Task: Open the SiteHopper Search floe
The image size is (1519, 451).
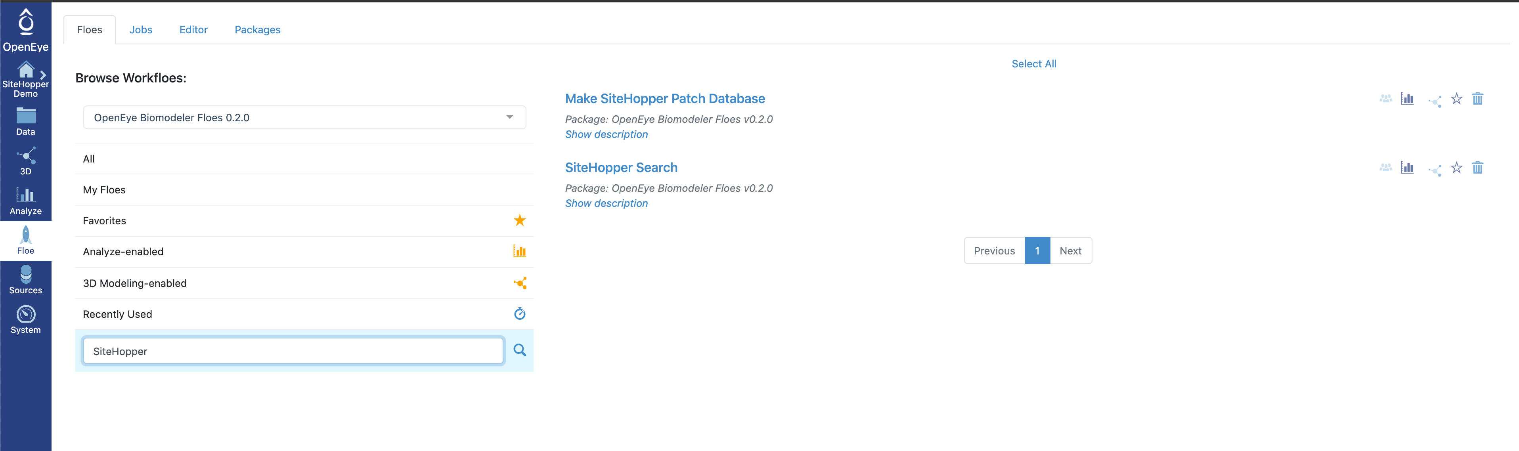Action: (x=621, y=167)
